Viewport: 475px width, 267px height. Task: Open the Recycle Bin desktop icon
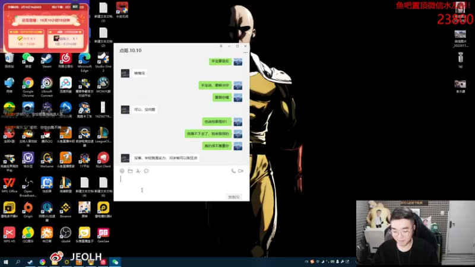pyautogui.click(x=9, y=61)
